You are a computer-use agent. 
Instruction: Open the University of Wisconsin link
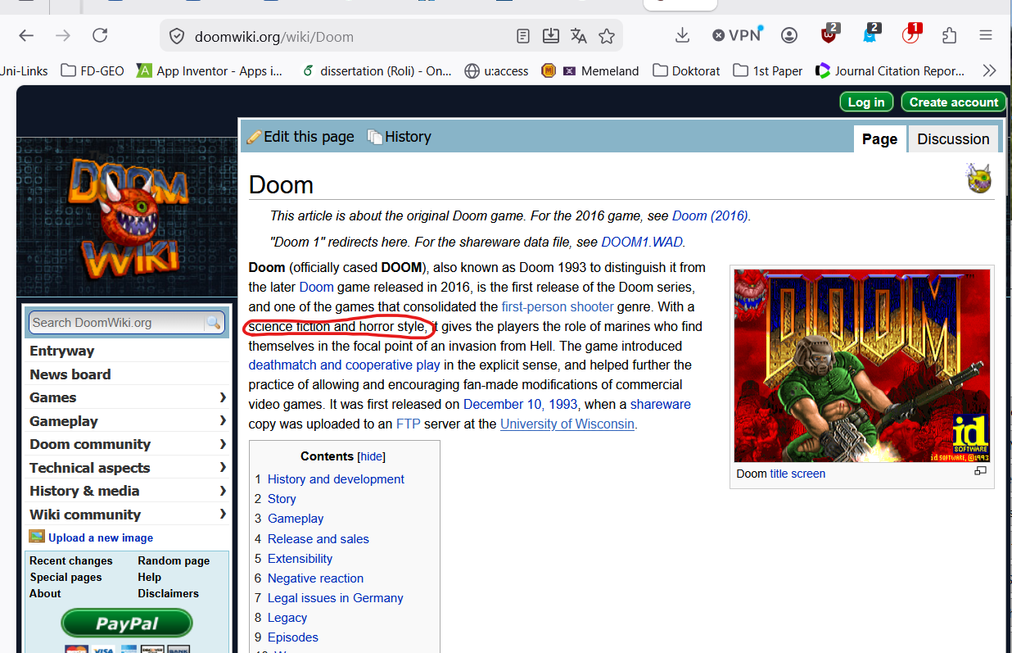pyautogui.click(x=567, y=424)
